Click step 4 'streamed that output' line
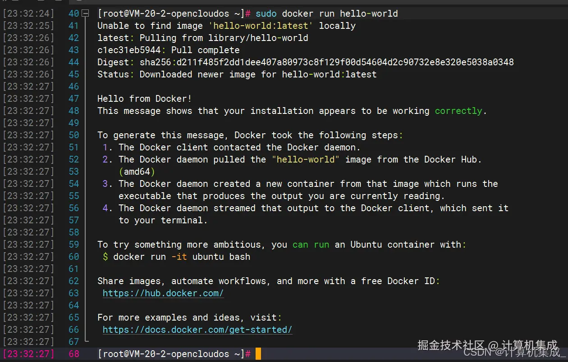 coord(306,208)
